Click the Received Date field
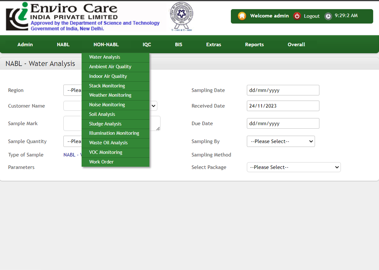379x270 pixels. point(283,106)
